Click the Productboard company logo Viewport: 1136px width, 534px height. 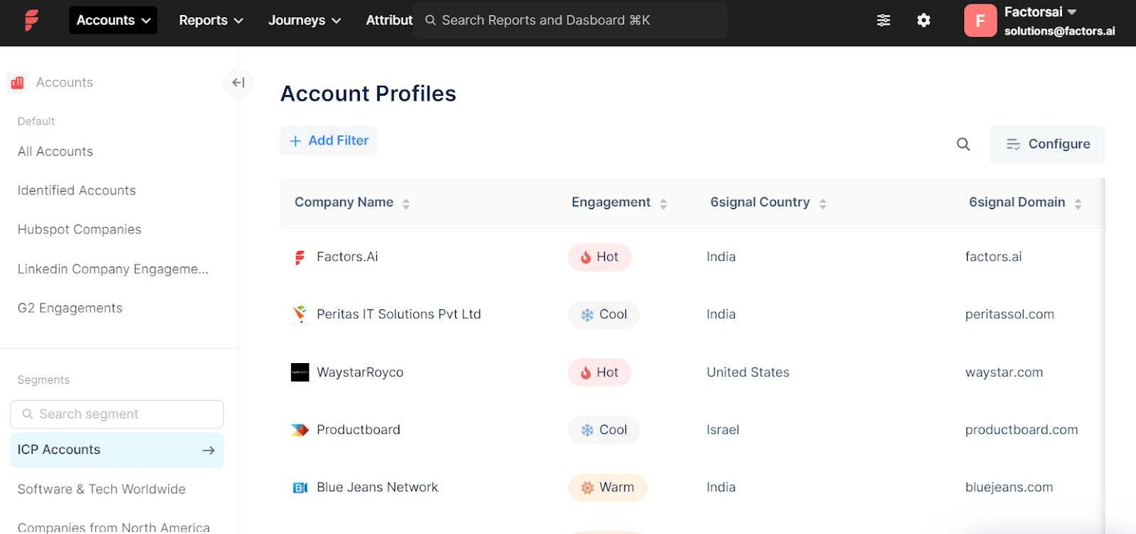click(x=300, y=430)
